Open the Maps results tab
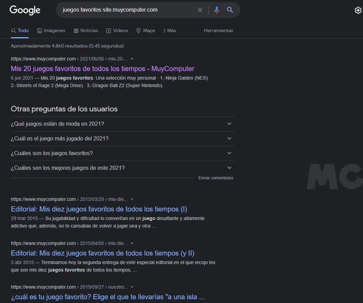Viewport: 363px width, 303px height. tap(145, 31)
